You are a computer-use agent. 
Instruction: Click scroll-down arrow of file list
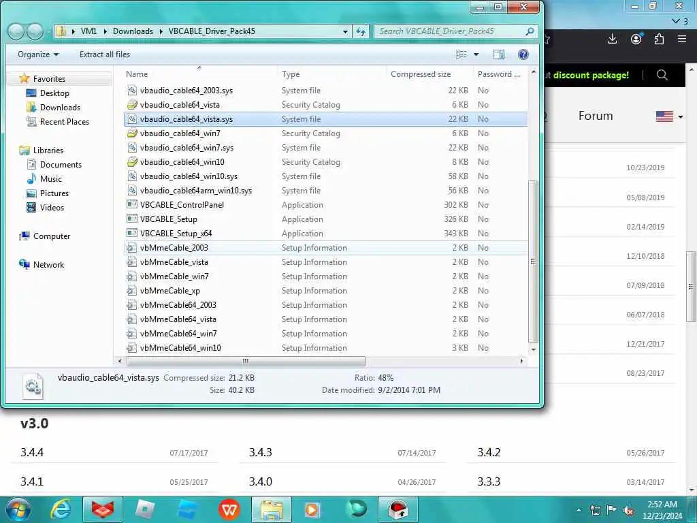534,349
